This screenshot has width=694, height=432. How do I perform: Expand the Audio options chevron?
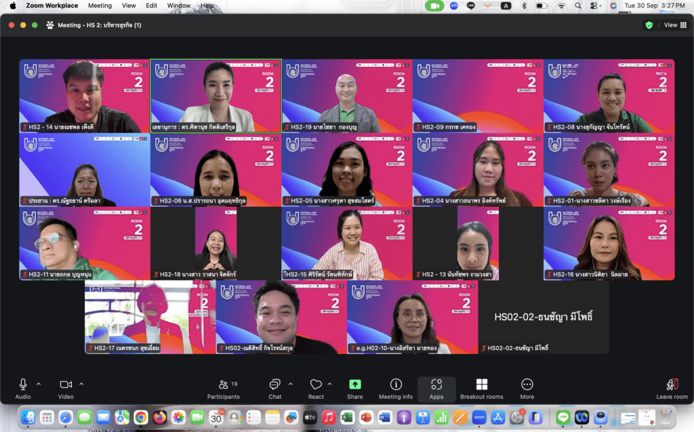click(38, 384)
